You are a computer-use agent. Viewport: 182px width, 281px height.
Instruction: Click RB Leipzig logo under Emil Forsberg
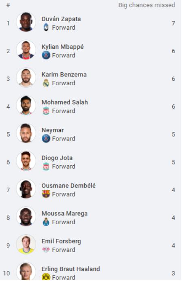coord(46,250)
